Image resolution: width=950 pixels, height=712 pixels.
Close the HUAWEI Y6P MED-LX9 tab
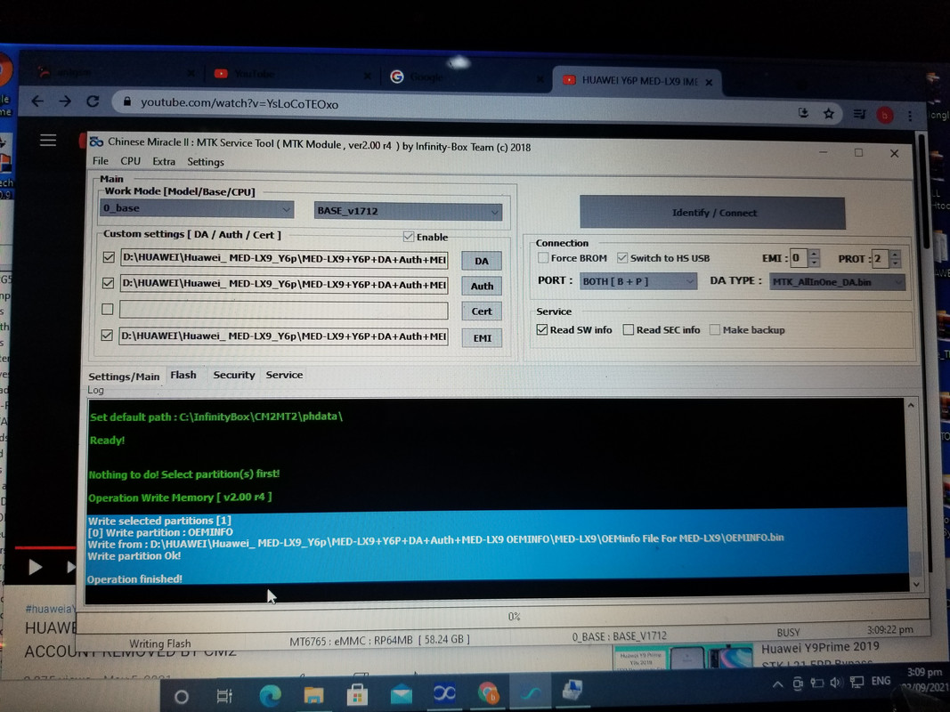(x=709, y=82)
